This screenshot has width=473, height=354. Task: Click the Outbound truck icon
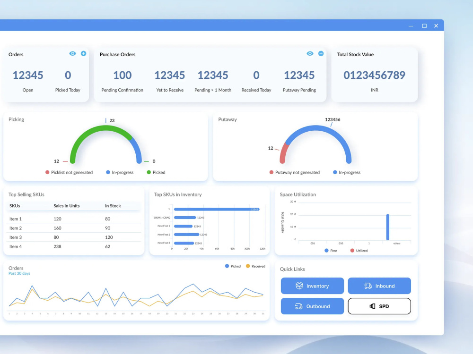coord(298,306)
